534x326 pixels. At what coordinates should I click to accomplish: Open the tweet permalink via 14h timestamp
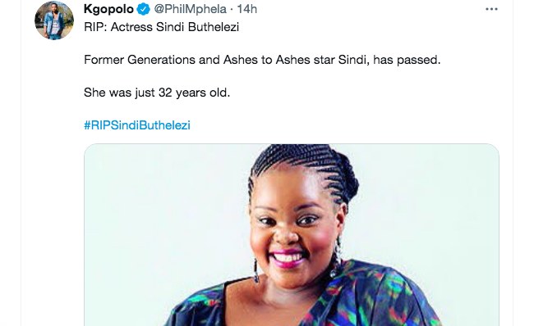pos(246,9)
